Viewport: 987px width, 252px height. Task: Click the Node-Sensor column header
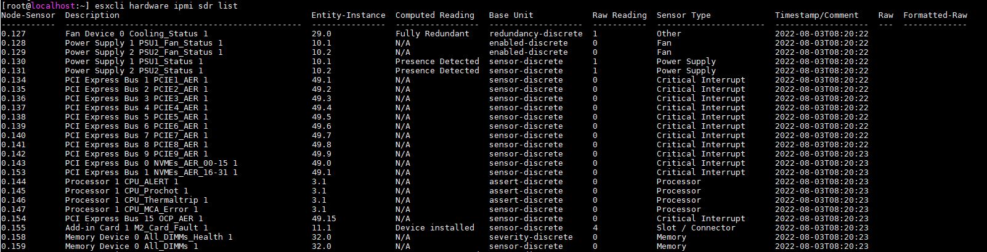tap(28, 15)
